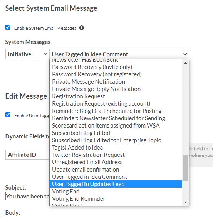Screen dimensions: 213x217
Task: Pick Reminder: Newsletter Scheduled for Sending
Action: click(116, 118)
